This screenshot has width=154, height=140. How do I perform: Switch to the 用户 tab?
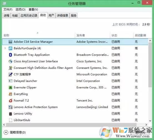[51, 16]
